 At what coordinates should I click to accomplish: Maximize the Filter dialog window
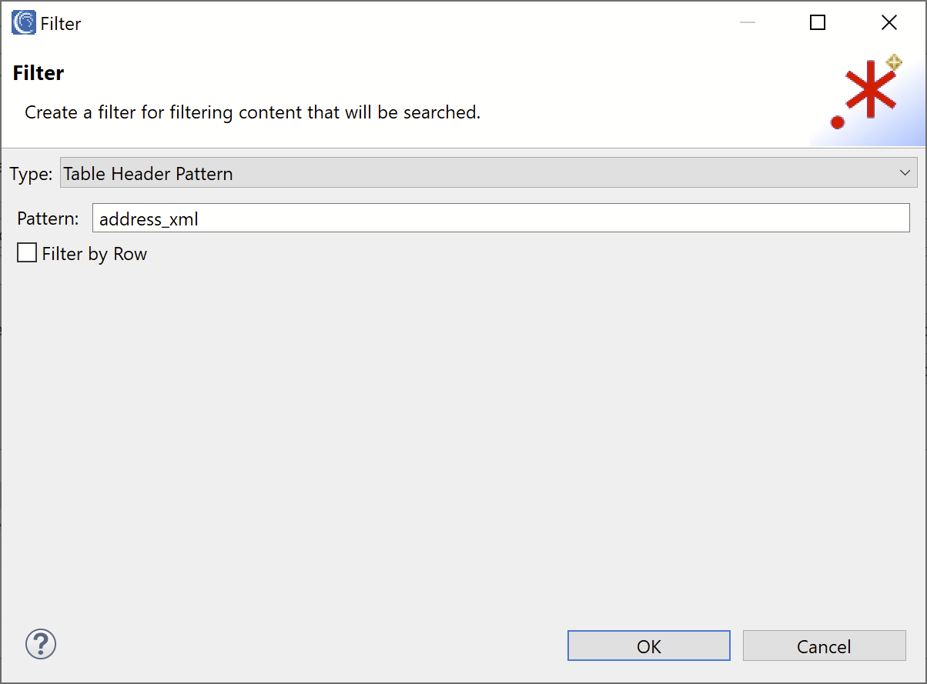point(818,23)
